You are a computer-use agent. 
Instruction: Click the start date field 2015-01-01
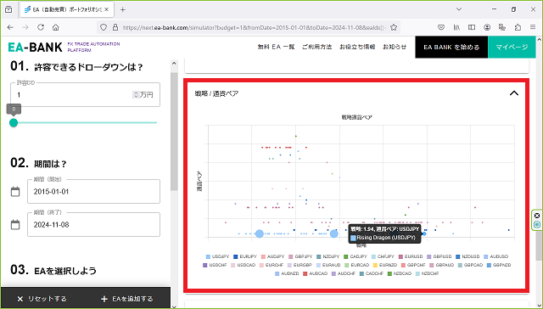(93, 192)
